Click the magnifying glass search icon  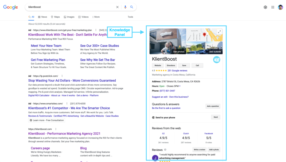132,7
